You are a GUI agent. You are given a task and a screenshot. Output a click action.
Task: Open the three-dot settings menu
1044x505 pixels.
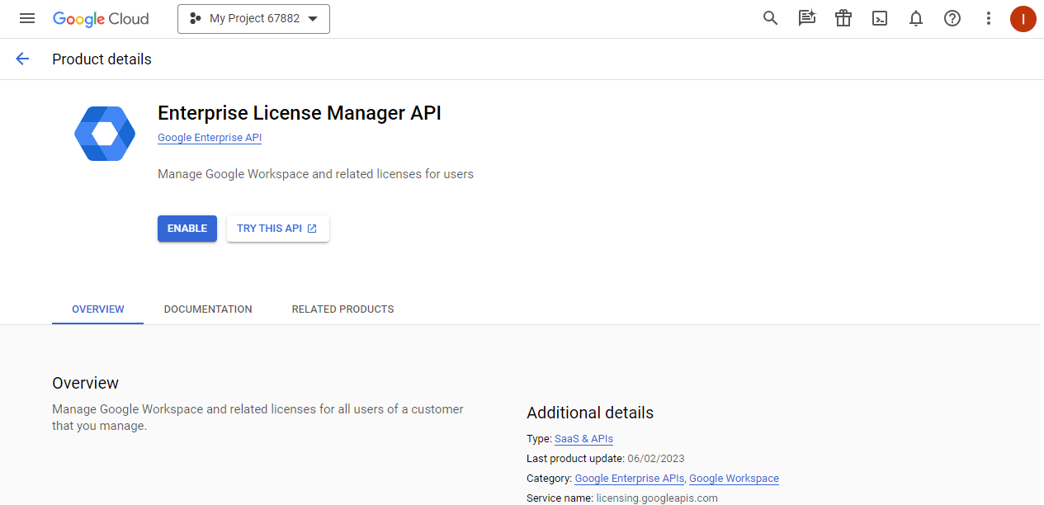tap(989, 18)
